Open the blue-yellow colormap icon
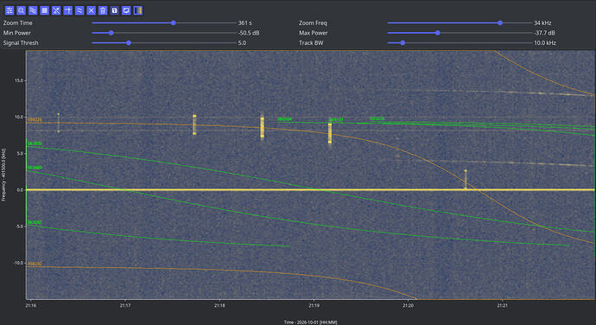 (138, 10)
